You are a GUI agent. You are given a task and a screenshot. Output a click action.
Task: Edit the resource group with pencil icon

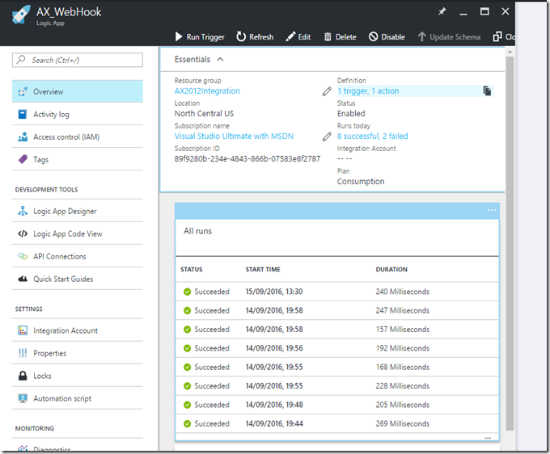click(327, 91)
